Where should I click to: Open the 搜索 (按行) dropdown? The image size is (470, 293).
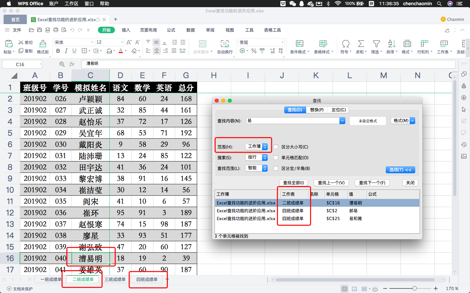tap(257, 157)
